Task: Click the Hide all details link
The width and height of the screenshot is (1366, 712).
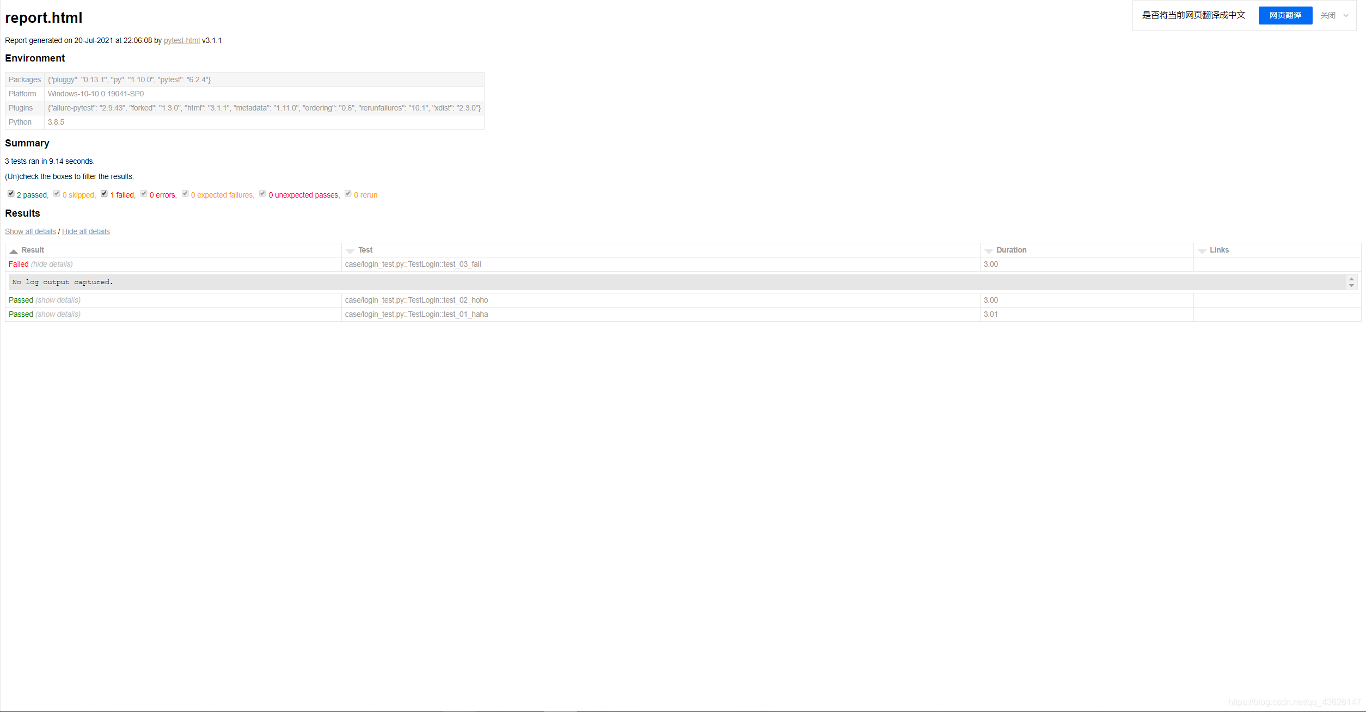Action: (86, 231)
